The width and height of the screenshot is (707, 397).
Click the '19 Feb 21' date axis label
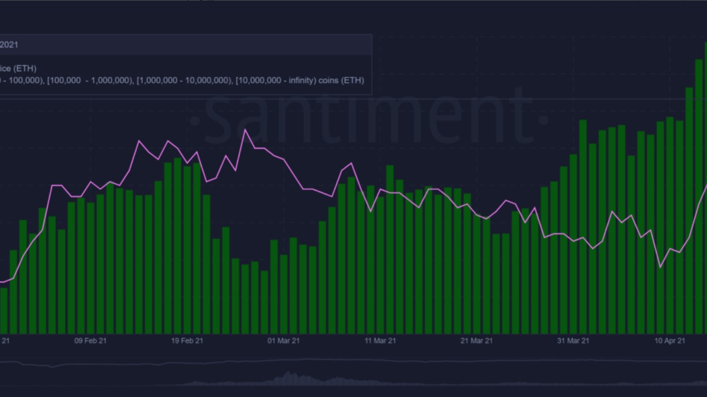tap(187, 341)
